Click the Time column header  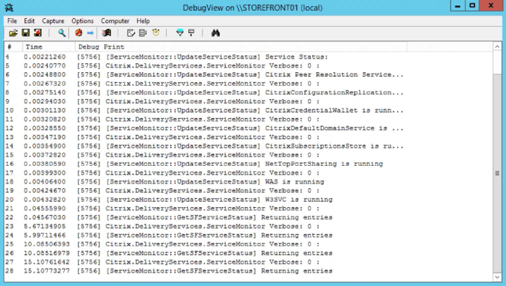pyautogui.click(x=49, y=47)
